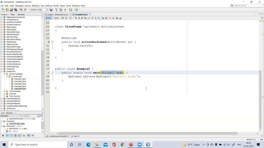Switch to the Files tab
Viewport: 264px width, 148px height.
pyautogui.click(x=13, y=15)
